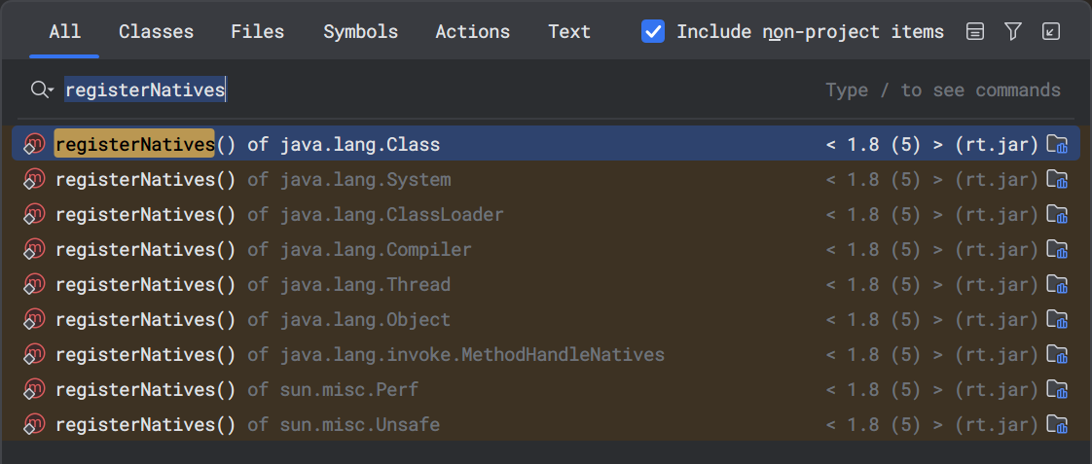
Task: Select registerNatives() of java.lang.Object
Action: point(546,319)
